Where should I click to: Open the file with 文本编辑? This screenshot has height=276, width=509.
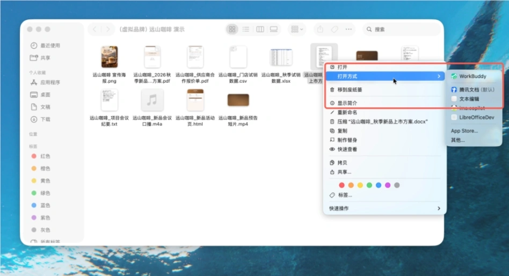474,99
